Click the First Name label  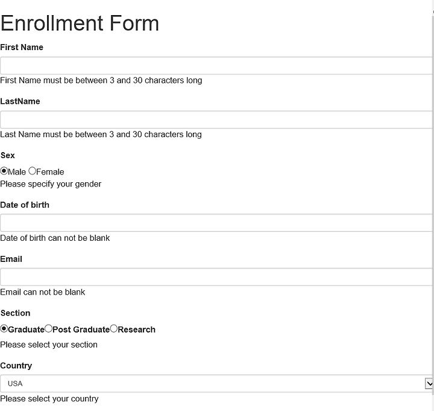[22, 47]
